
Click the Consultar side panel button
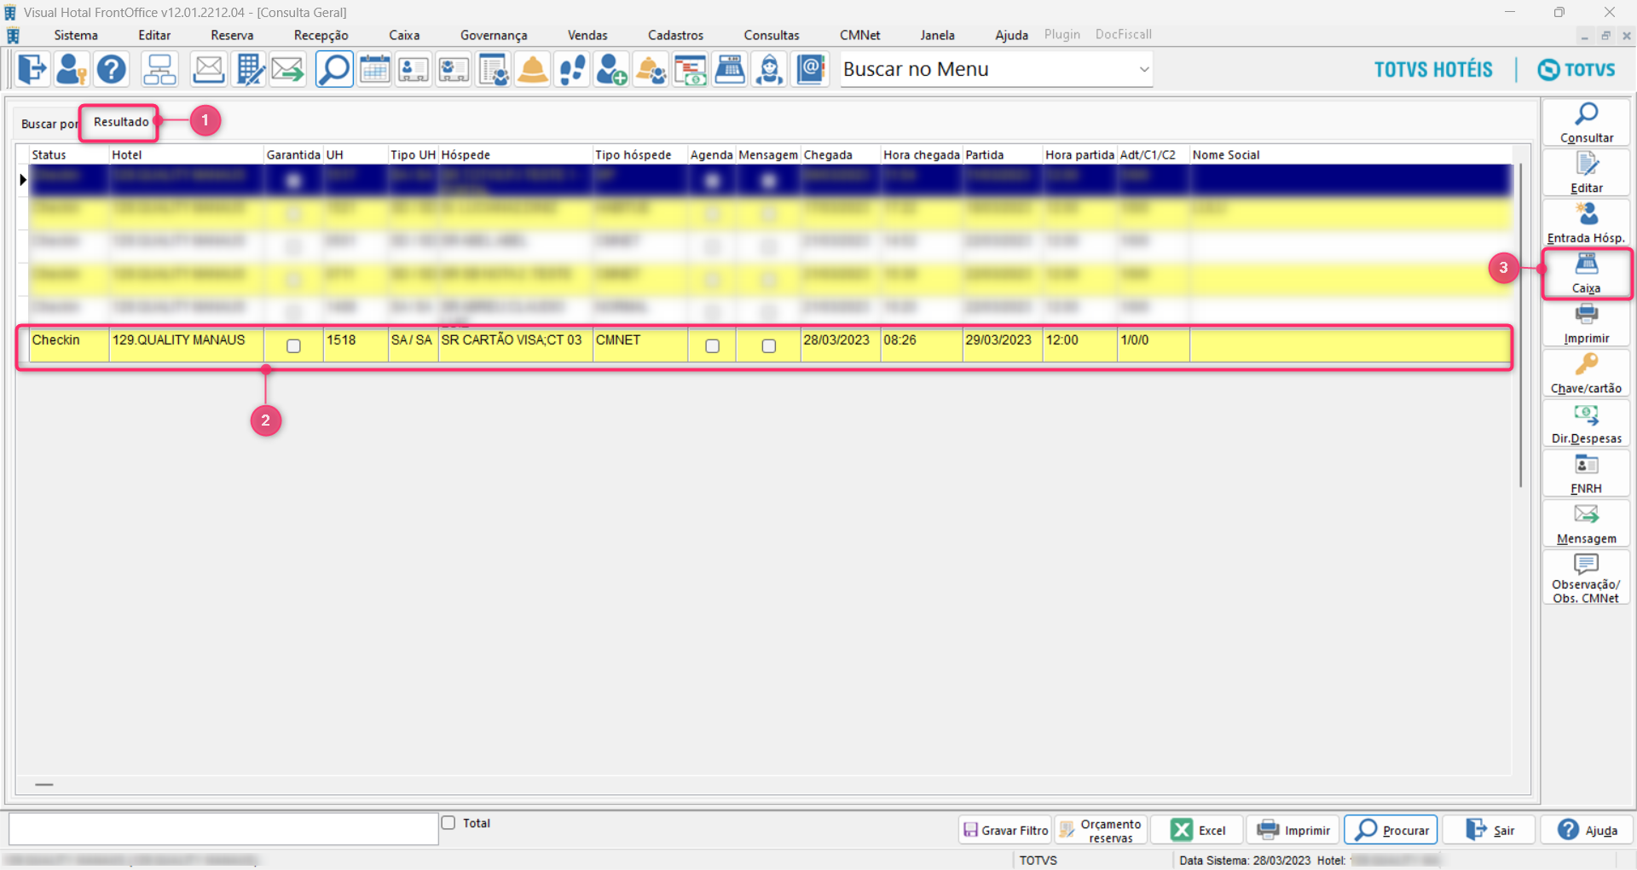tap(1586, 123)
